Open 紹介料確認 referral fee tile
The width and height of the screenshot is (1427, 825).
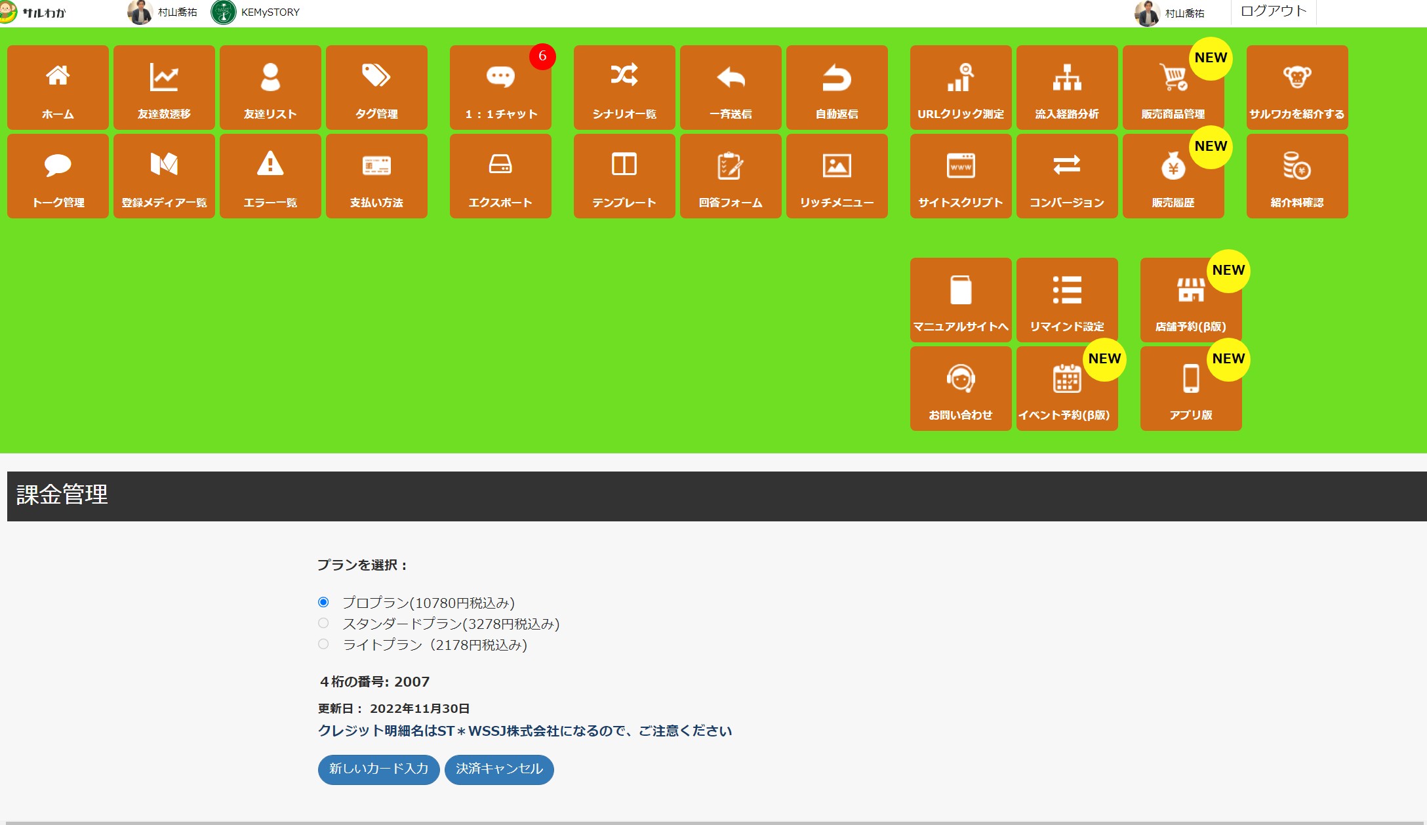[1297, 176]
